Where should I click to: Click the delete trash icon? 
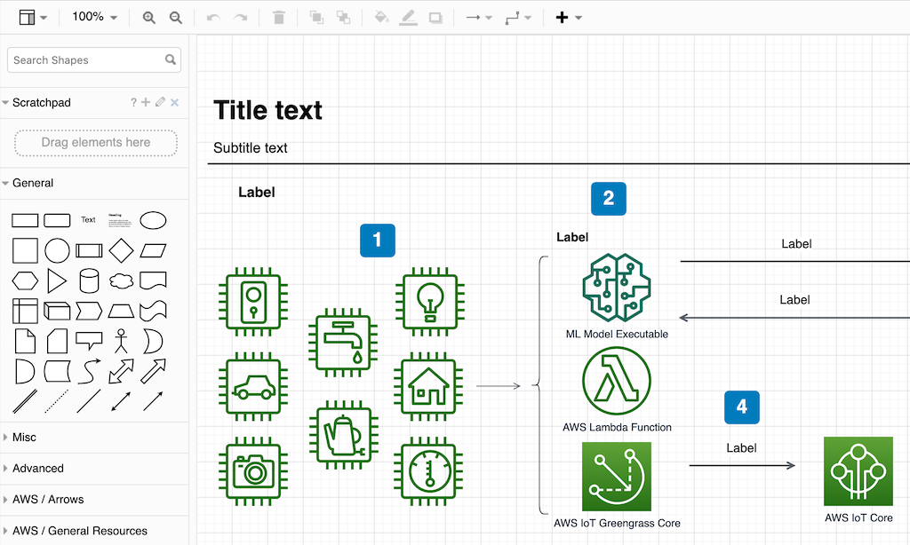click(x=279, y=18)
